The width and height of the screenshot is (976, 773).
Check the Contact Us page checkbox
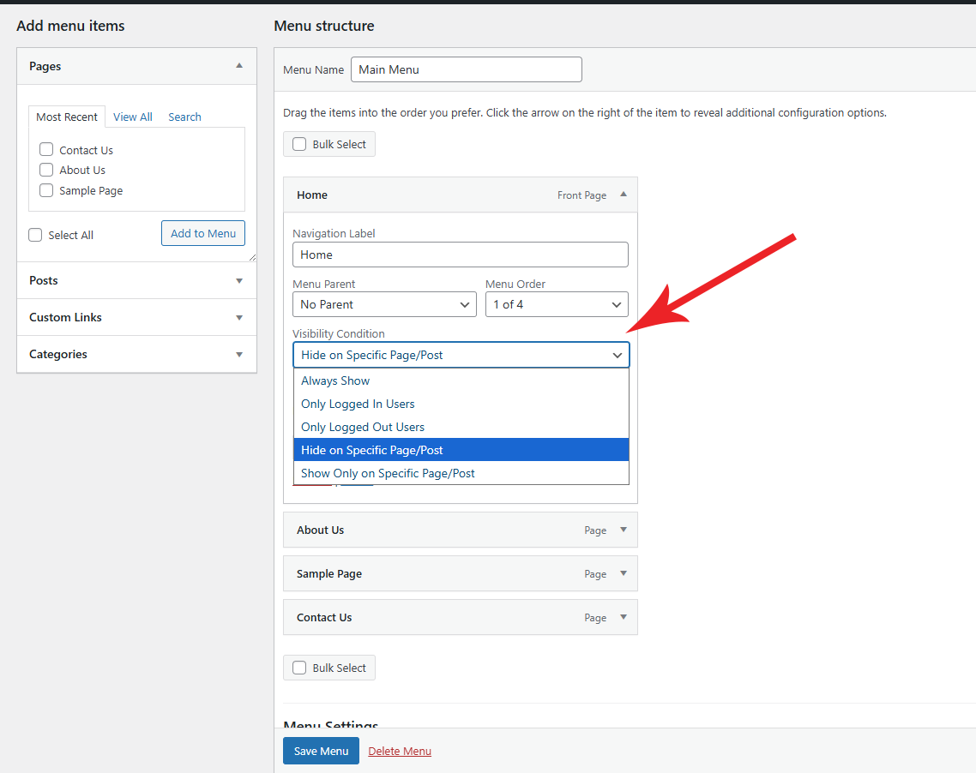tap(46, 150)
